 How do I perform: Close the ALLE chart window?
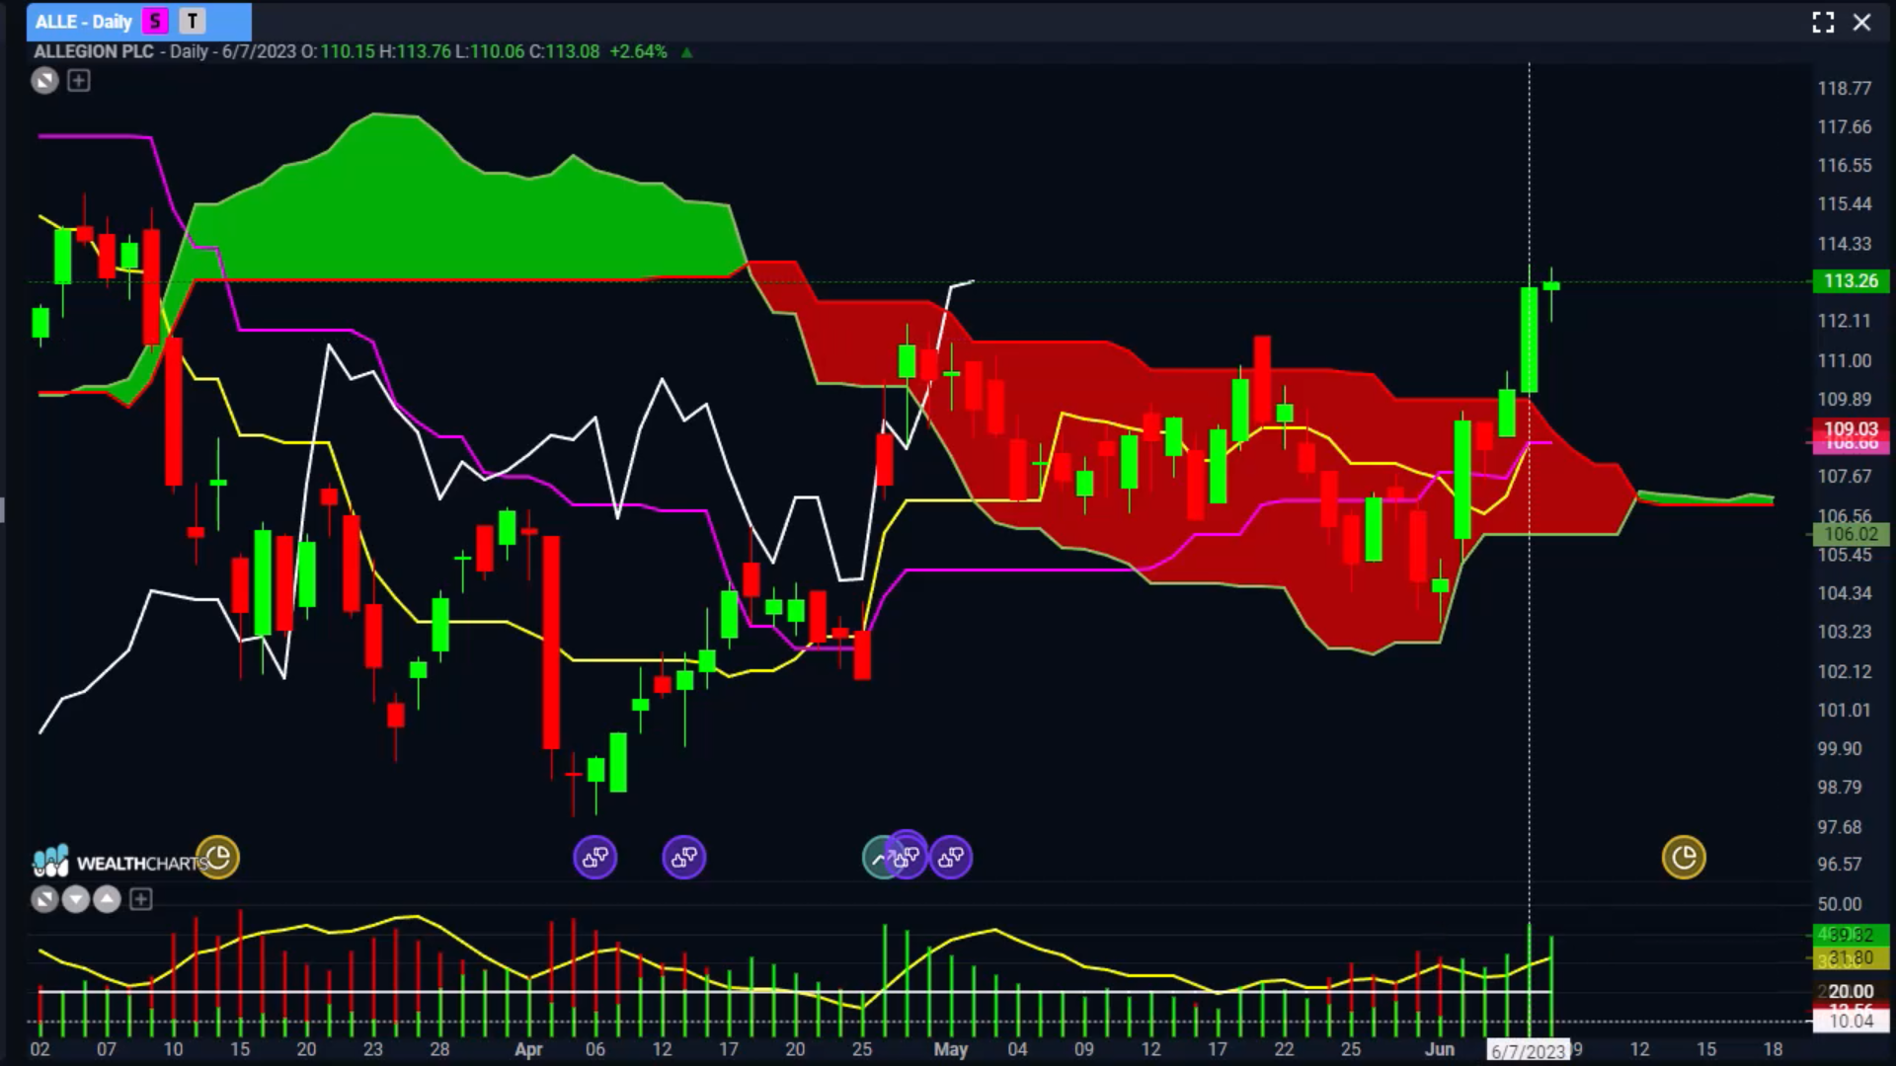click(x=1861, y=22)
